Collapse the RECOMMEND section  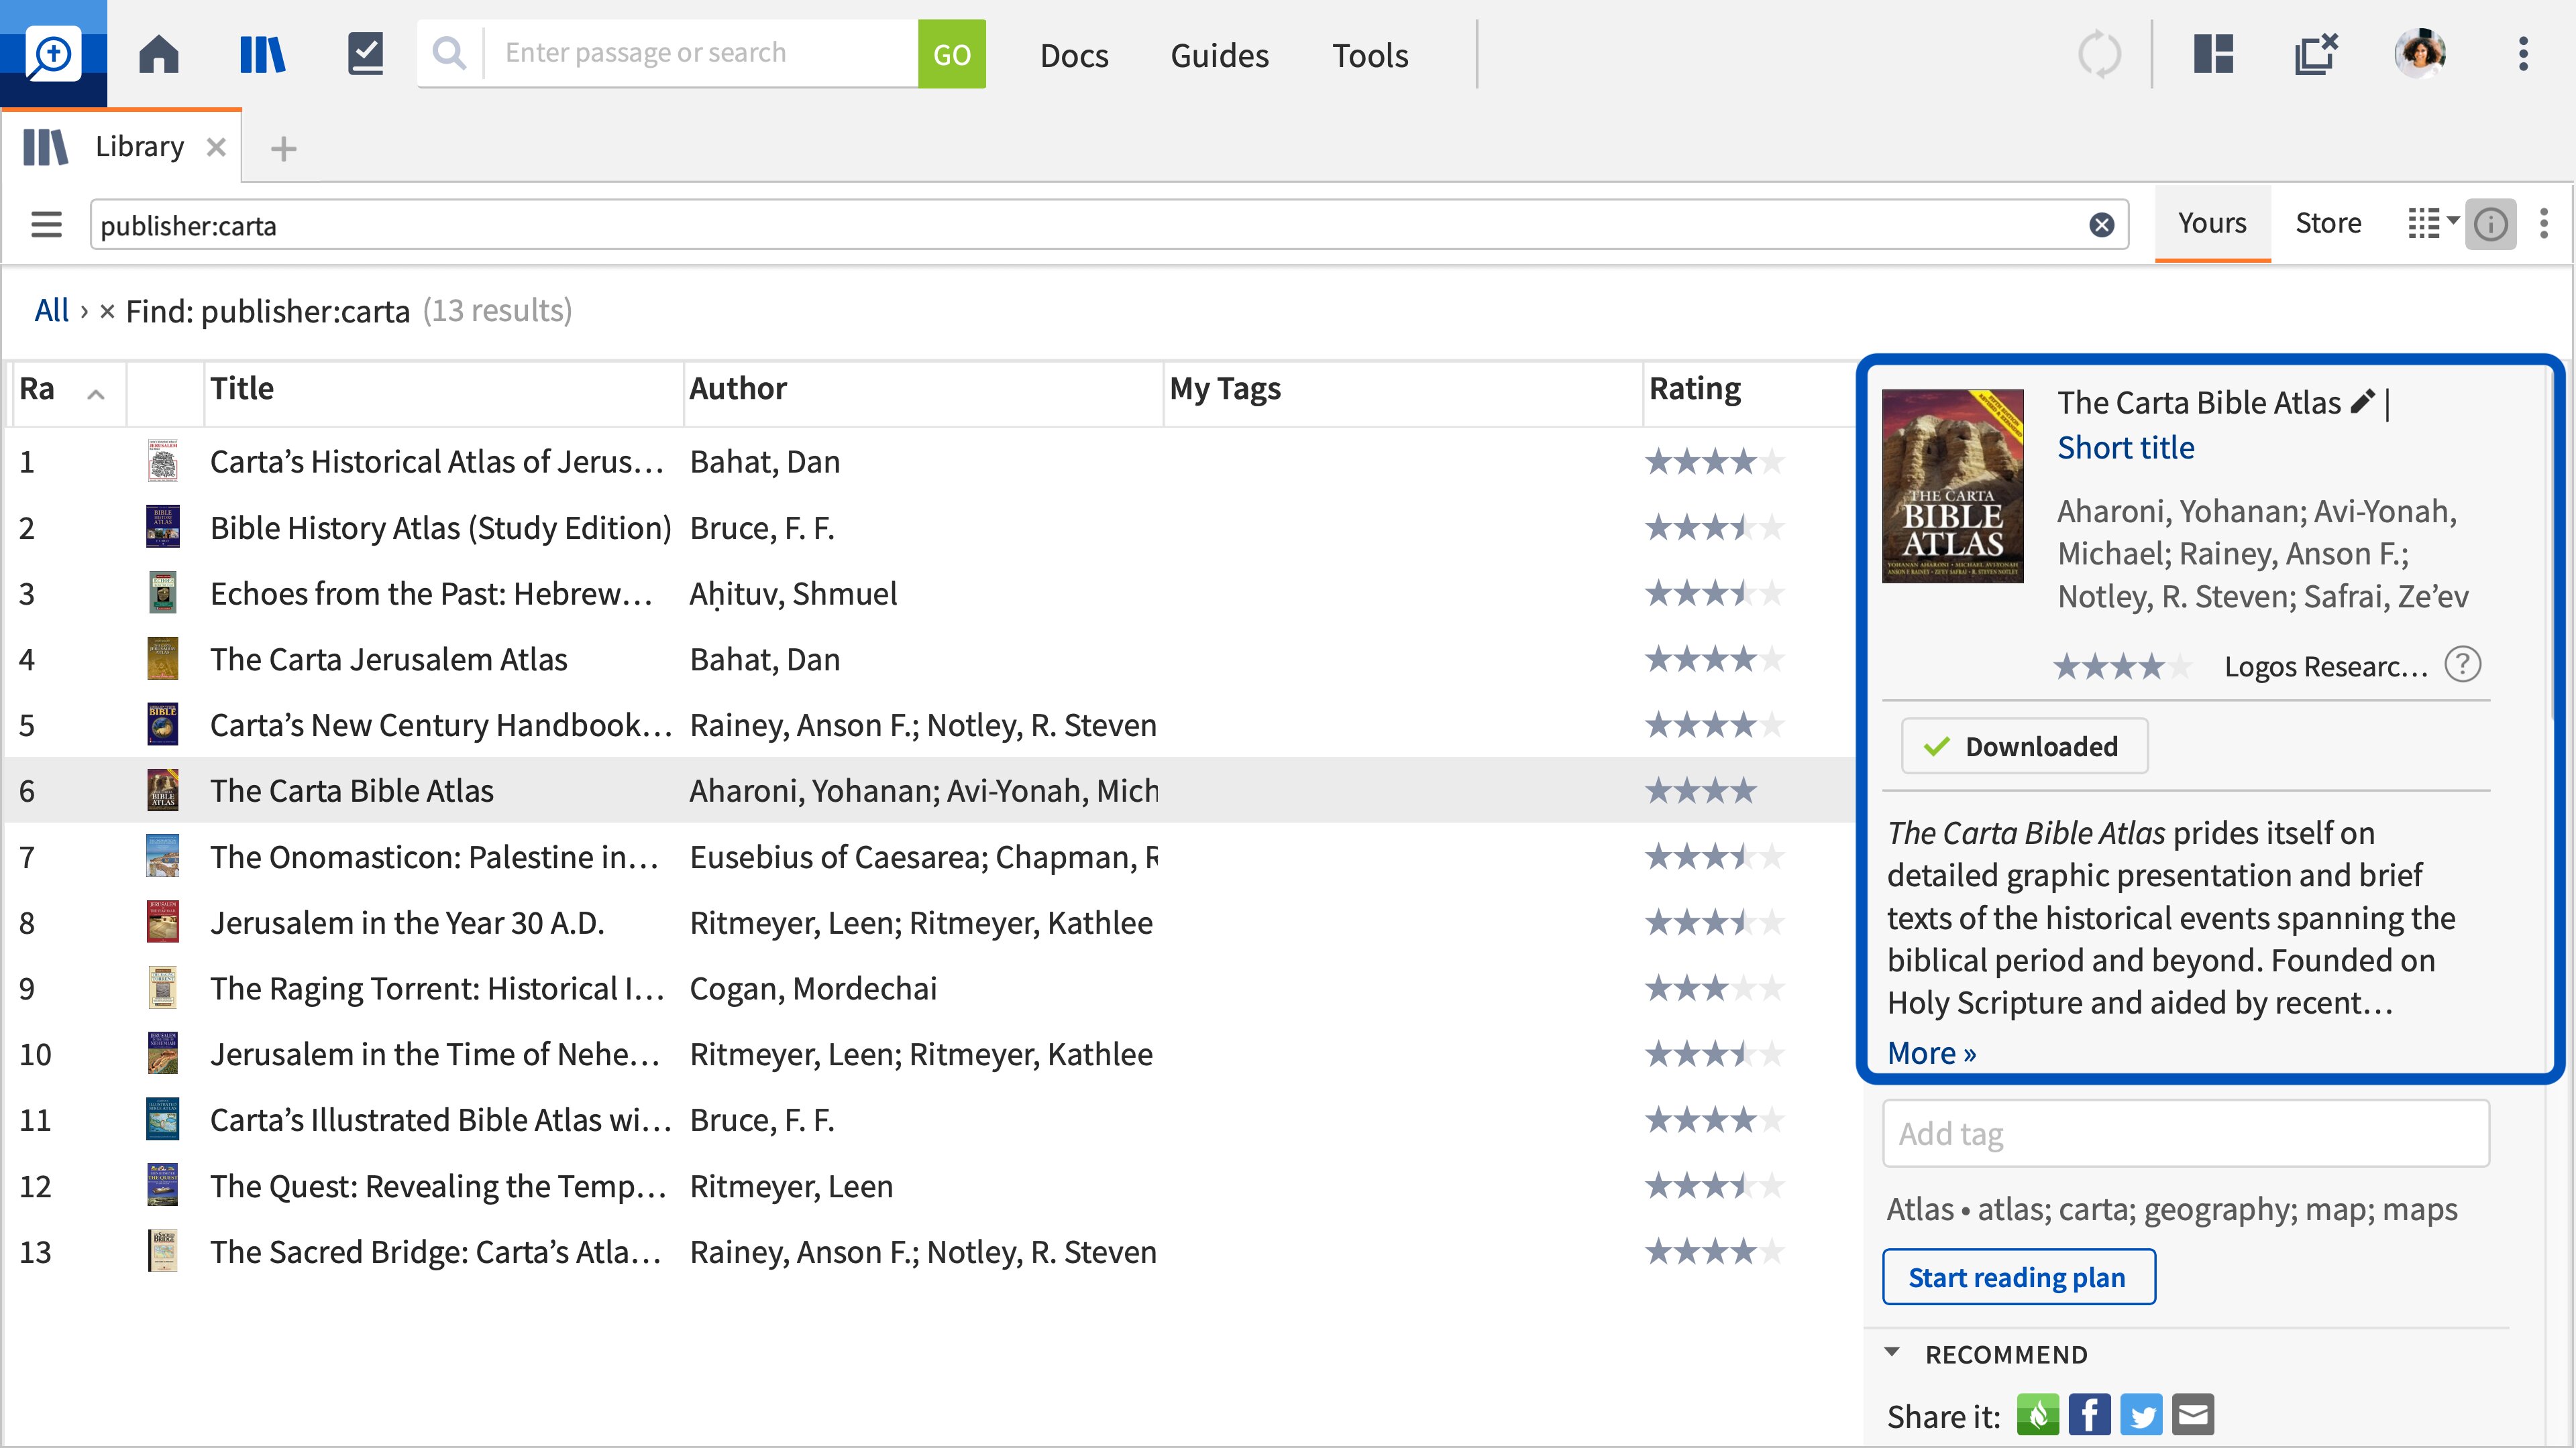click(x=1892, y=1352)
